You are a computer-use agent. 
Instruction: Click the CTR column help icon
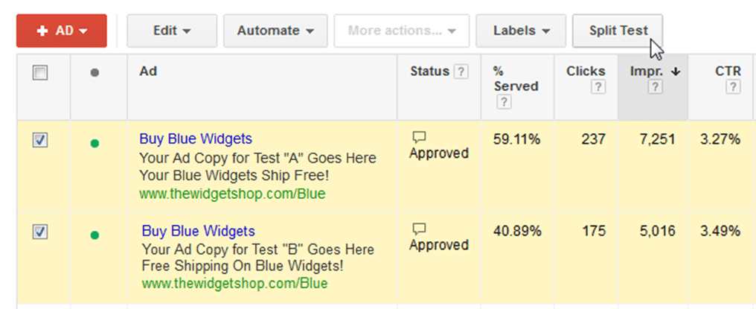coord(733,88)
